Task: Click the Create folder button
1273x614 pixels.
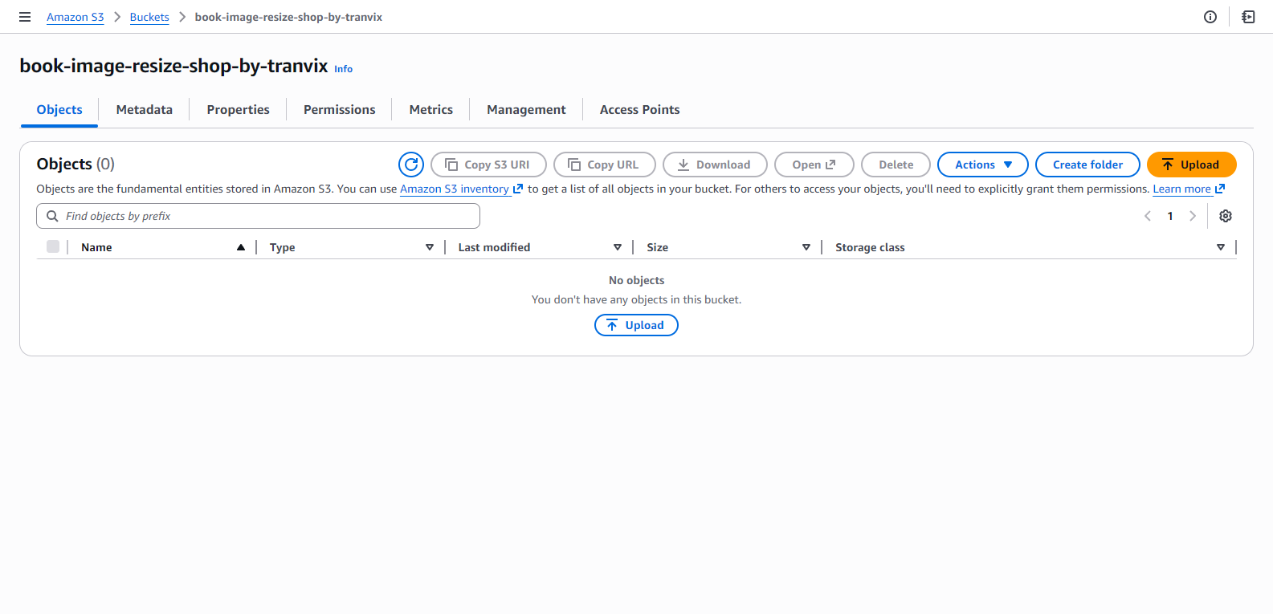Action: tap(1087, 165)
